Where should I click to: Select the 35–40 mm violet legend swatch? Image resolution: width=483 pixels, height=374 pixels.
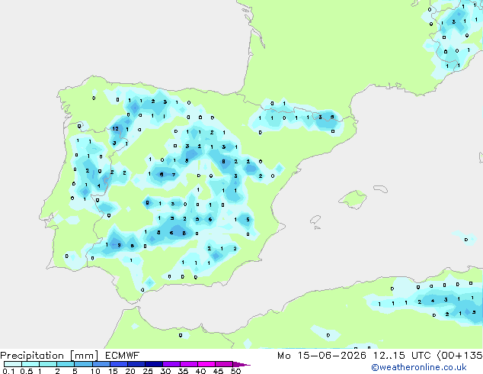tap(189, 364)
